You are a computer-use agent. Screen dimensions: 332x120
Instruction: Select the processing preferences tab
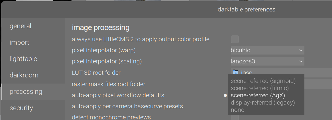tap(26, 91)
